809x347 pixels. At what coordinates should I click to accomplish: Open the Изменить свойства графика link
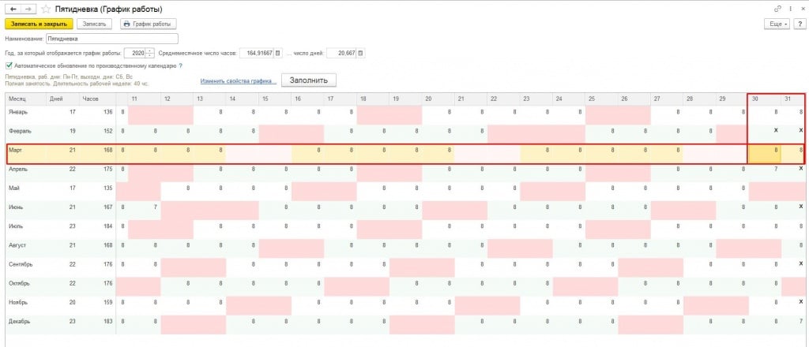click(237, 80)
